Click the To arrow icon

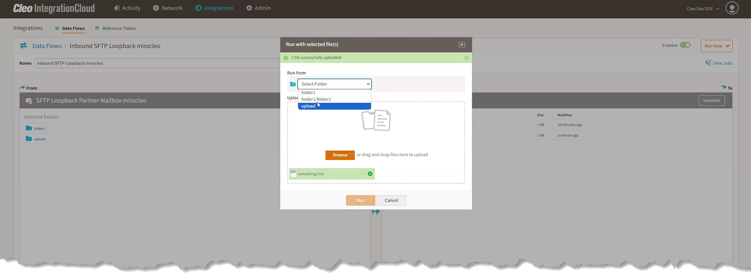724,88
